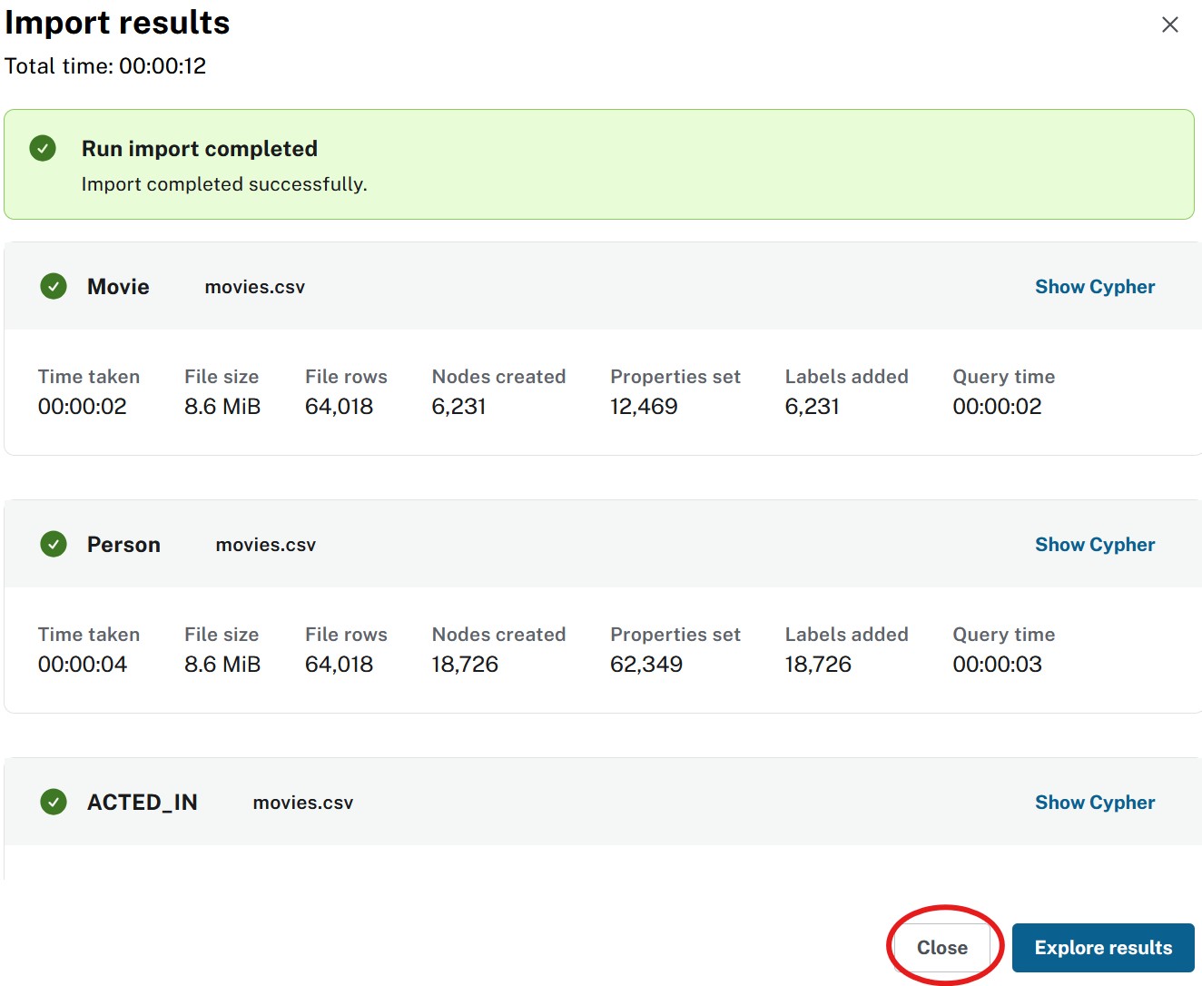The height and width of the screenshot is (986, 1202).
Task: Click the success icon beside ACTED_IN
Action: coord(54,802)
